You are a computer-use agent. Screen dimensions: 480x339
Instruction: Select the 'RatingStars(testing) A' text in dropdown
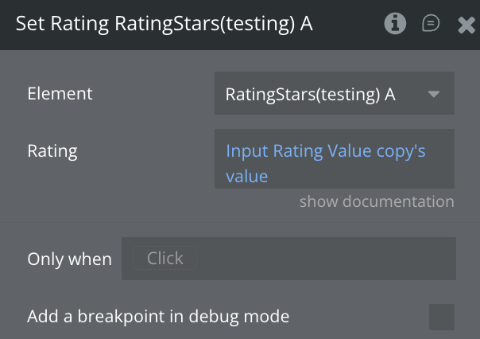pyautogui.click(x=310, y=94)
